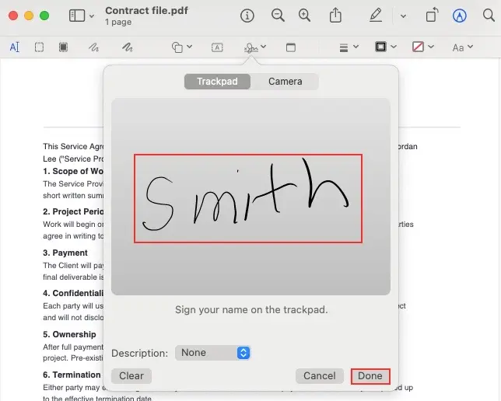The width and height of the screenshot is (501, 401).
Task: Insert a Text box
Action: click(217, 47)
